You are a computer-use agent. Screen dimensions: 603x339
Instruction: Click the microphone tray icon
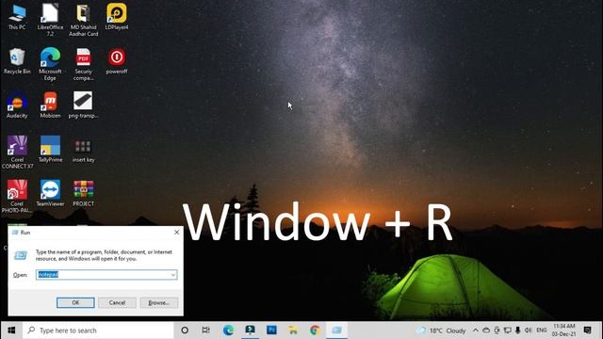[x=517, y=331]
